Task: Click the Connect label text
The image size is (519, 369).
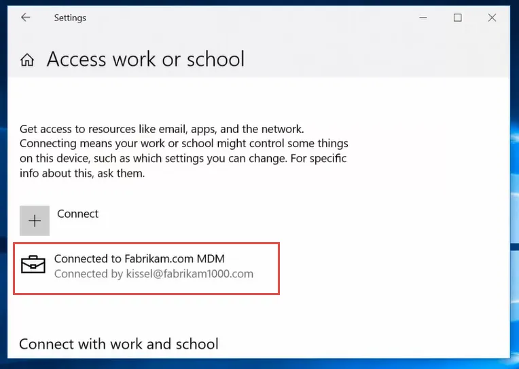Action: tap(77, 214)
